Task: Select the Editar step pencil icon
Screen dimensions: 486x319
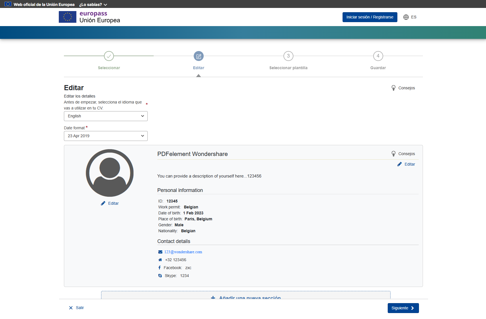Action: pyautogui.click(x=199, y=56)
